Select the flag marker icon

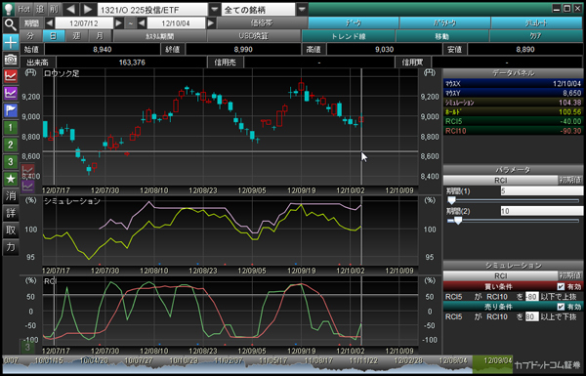click(x=10, y=110)
